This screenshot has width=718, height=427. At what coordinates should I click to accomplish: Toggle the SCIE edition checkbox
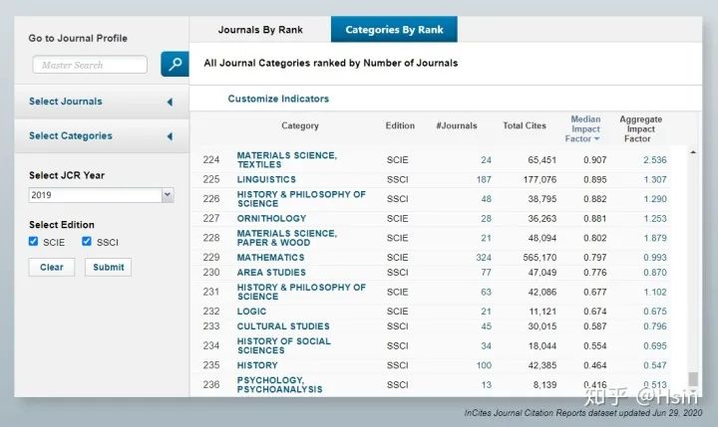[x=34, y=242]
